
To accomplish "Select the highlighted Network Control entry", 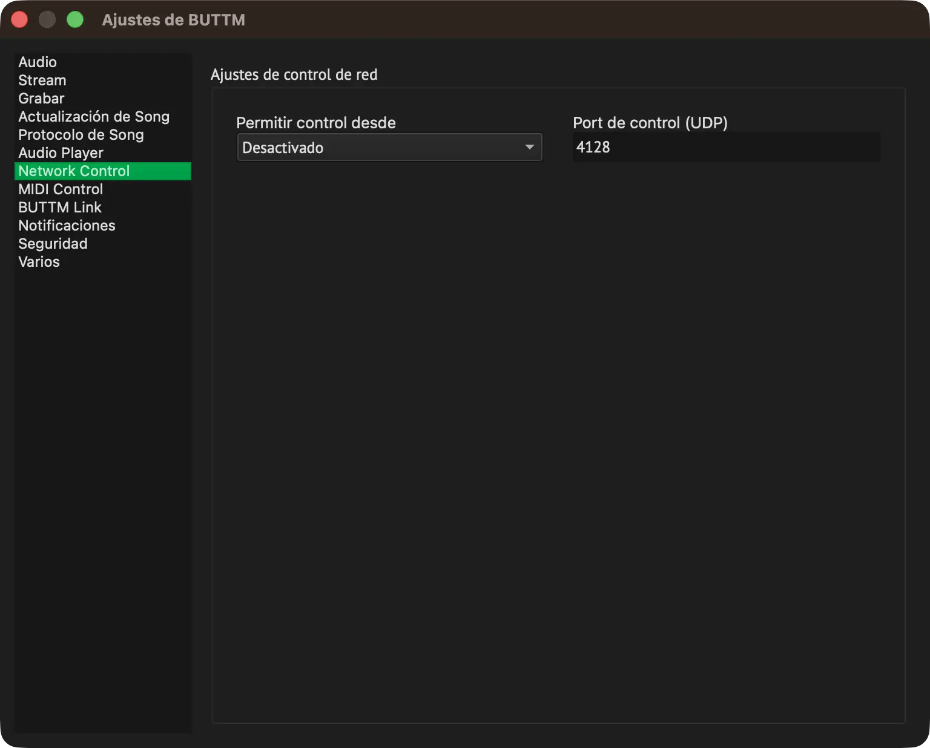I will point(102,171).
